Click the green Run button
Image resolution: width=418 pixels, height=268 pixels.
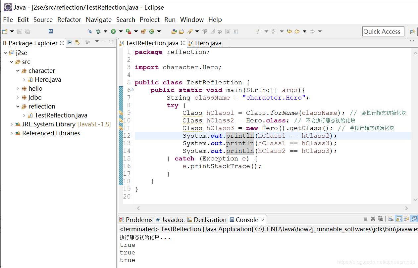pos(113,31)
